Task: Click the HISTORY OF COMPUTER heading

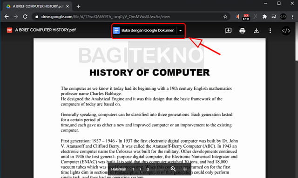Action: 149,73
